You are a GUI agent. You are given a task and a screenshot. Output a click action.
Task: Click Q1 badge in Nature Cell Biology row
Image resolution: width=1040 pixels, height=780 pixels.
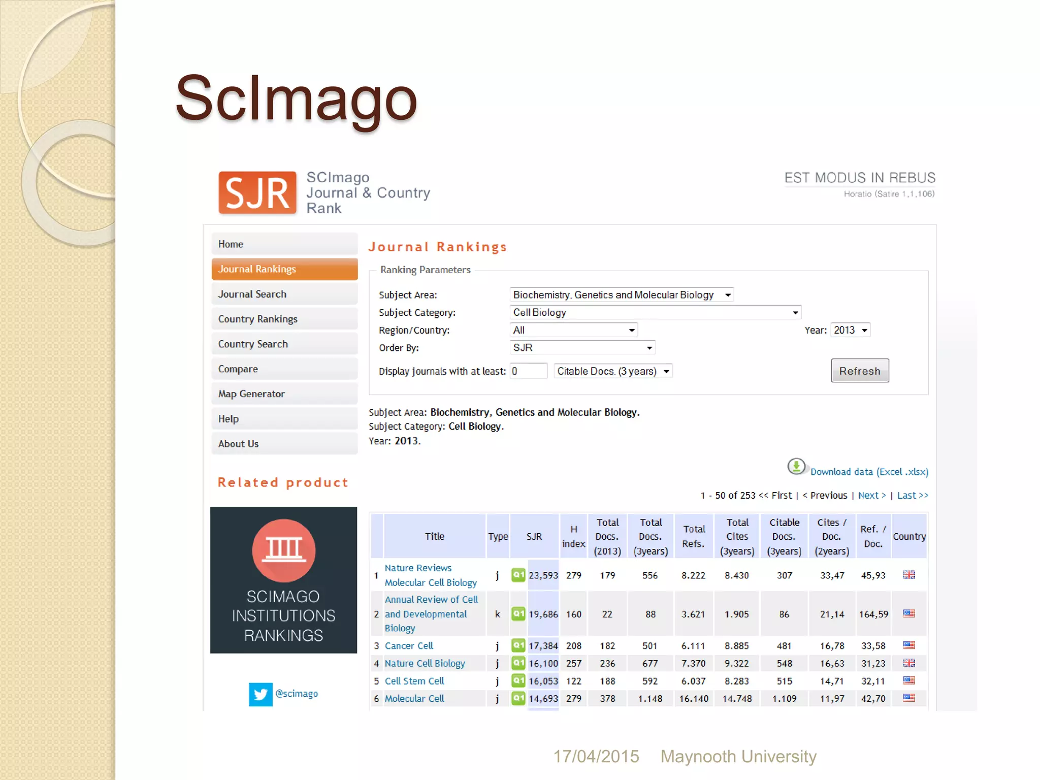click(518, 663)
